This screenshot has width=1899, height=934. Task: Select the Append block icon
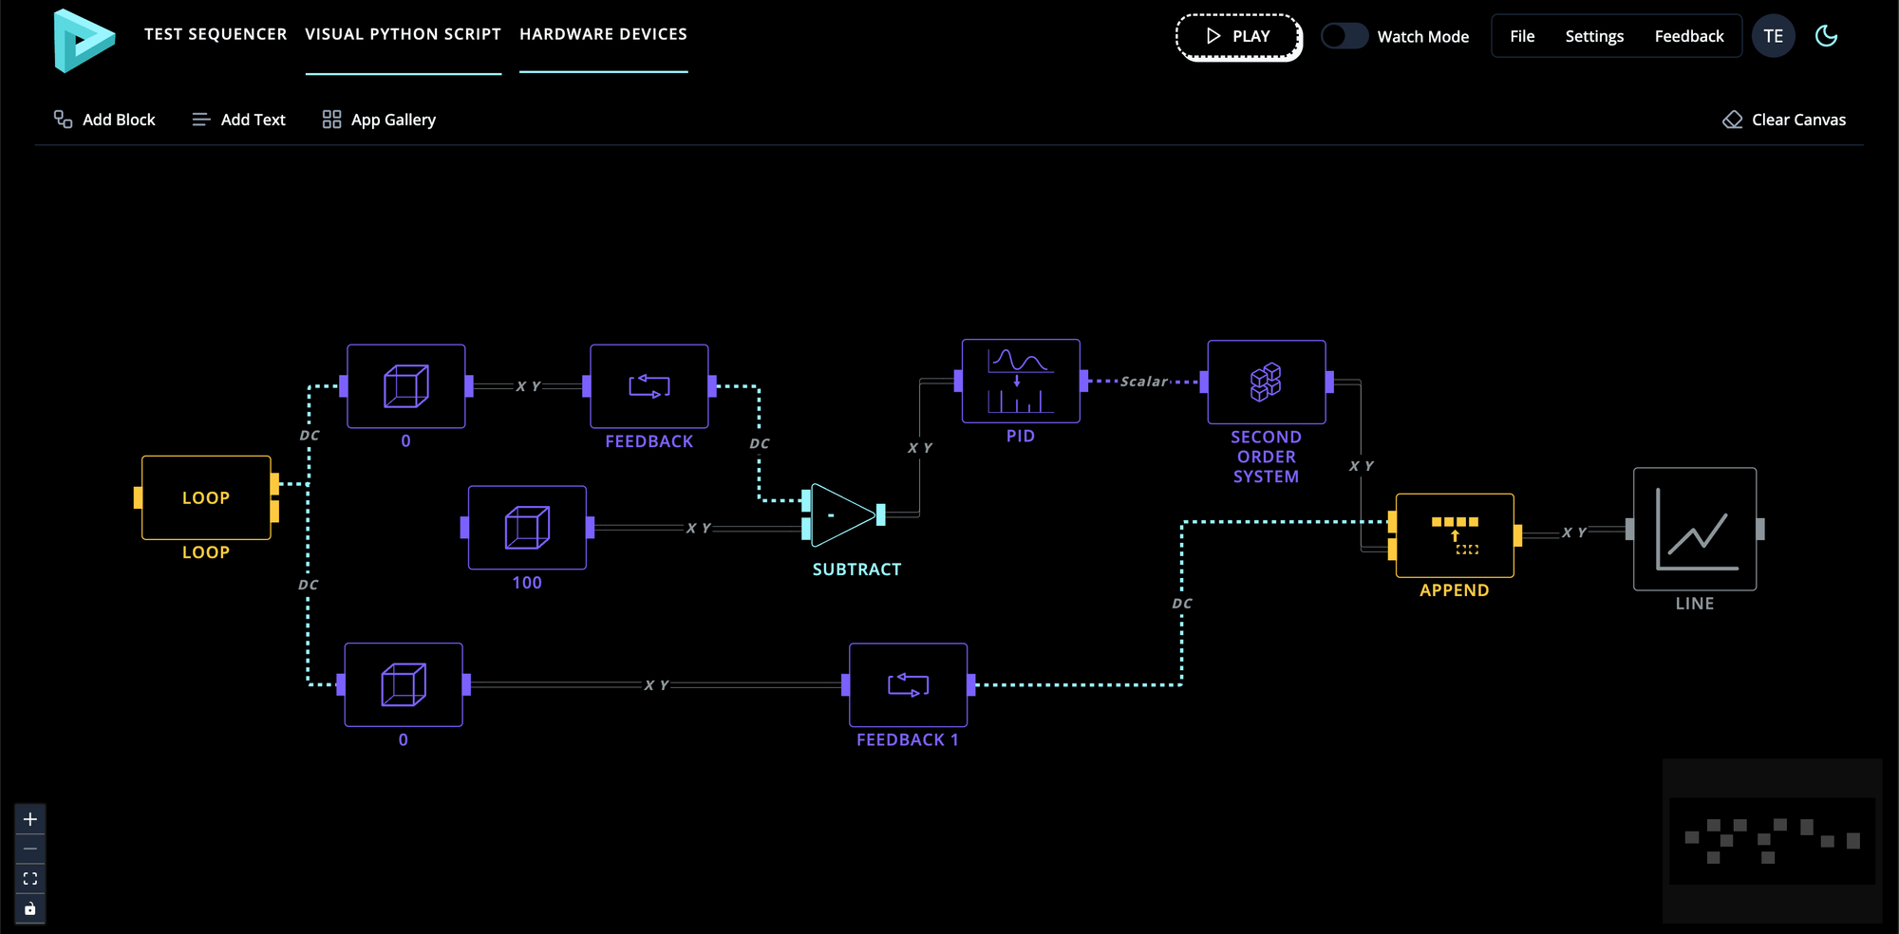1455,535
